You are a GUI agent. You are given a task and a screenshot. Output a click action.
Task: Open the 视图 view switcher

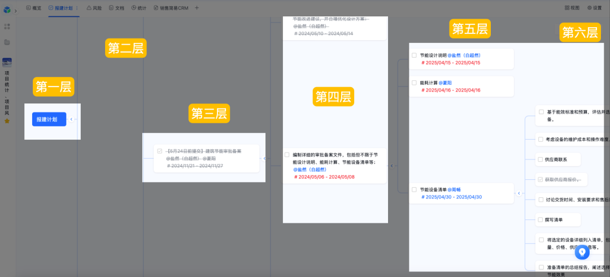click(x=572, y=8)
